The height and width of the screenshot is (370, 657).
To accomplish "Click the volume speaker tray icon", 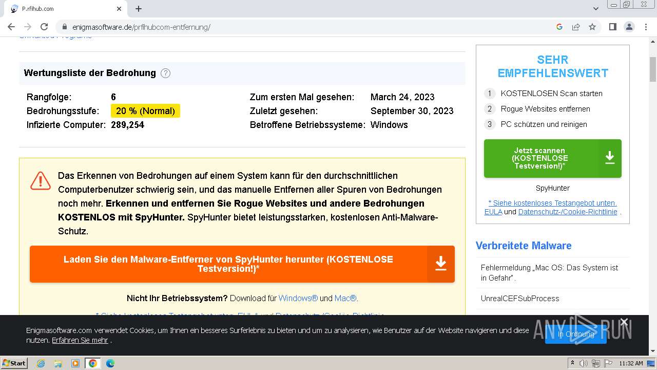I will [584, 363].
